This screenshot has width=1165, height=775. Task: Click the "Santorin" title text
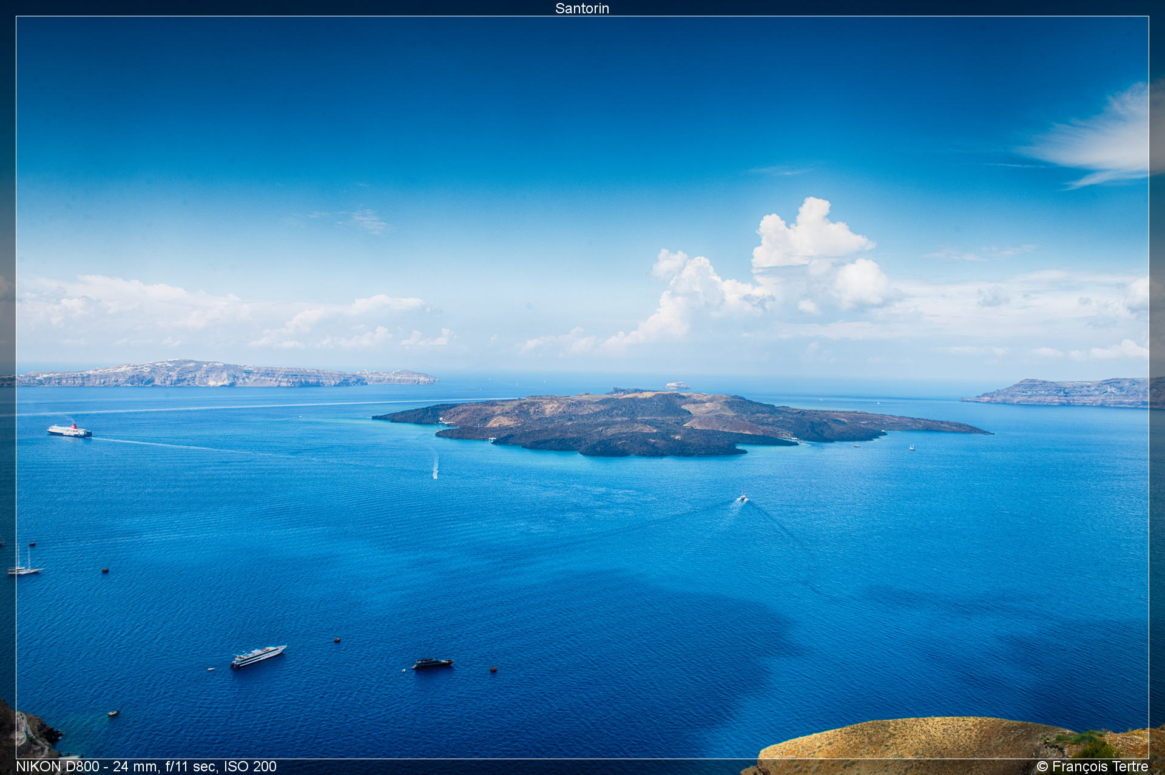582,8
